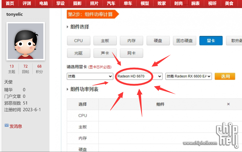Select the 光驱 component button
This screenshot has width=242, height=152.
coord(79,53)
